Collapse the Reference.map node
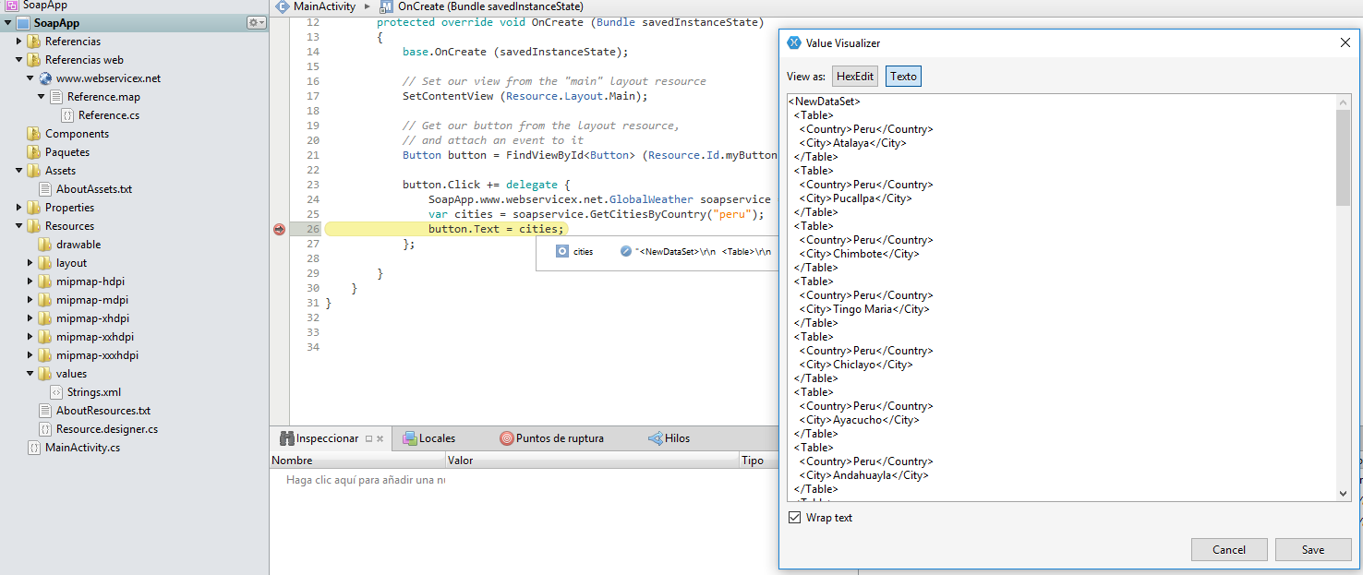The width and height of the screenshot is (1363, 575). 42,97
